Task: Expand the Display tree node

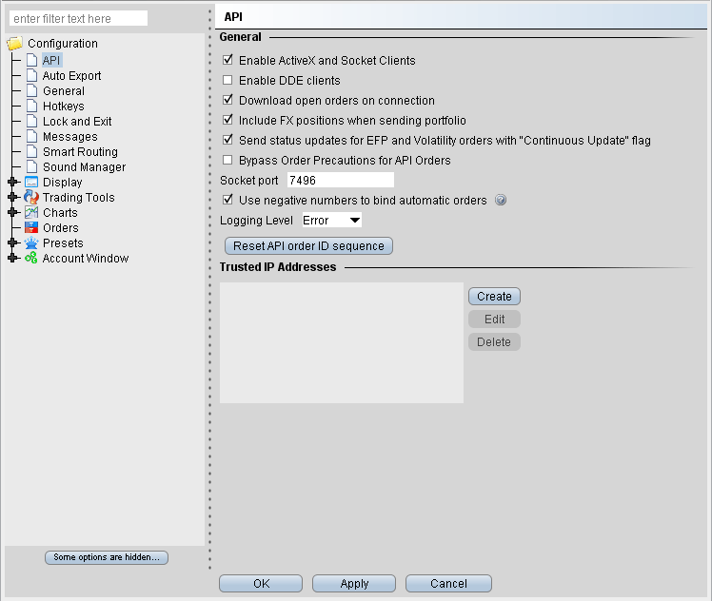Action: (x=12, y=183)
